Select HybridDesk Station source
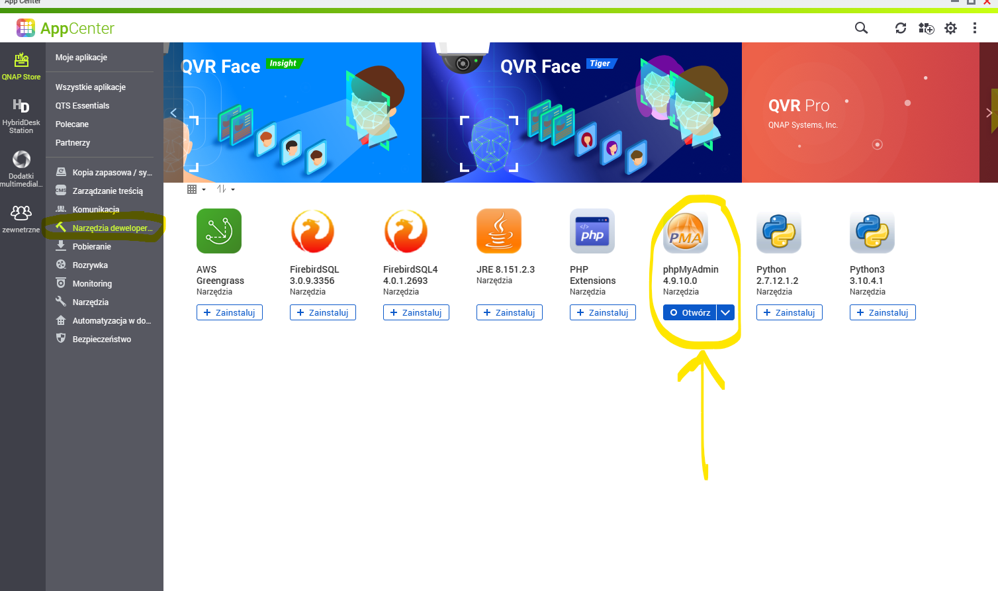The image size is (998, 591). coord(21,116)
